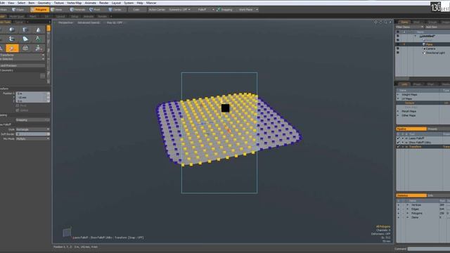Click the tool icon right of the orange pen
The width and height of the screenshot is (450, 253).
tap(25, 48)
